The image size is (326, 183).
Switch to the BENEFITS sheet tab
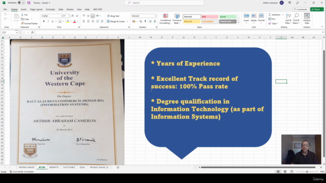pyautogui.click(x=54, y=167)
